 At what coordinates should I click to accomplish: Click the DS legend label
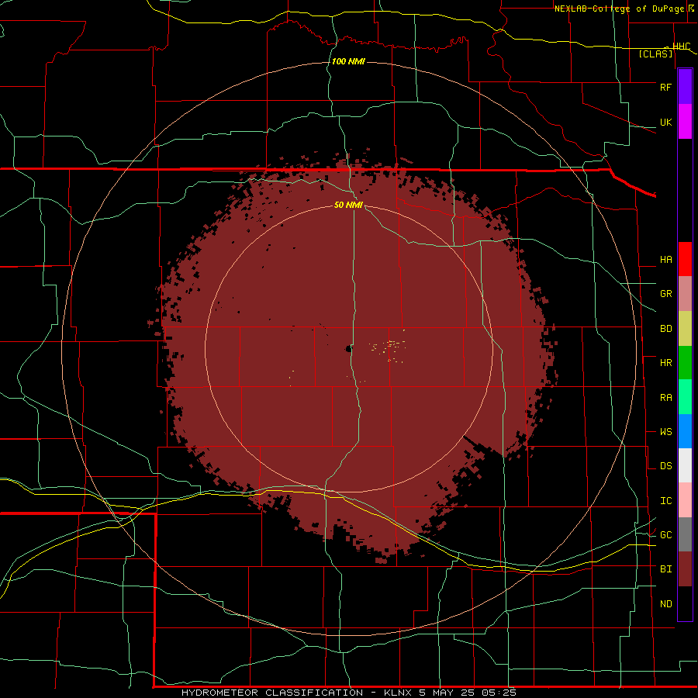point(665,466)
